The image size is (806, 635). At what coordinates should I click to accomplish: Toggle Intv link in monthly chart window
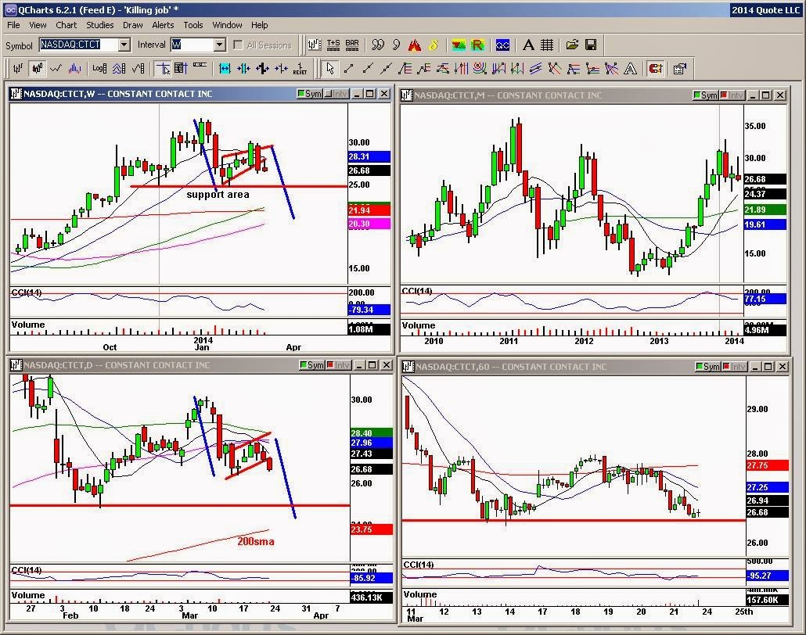pos(732,95)
